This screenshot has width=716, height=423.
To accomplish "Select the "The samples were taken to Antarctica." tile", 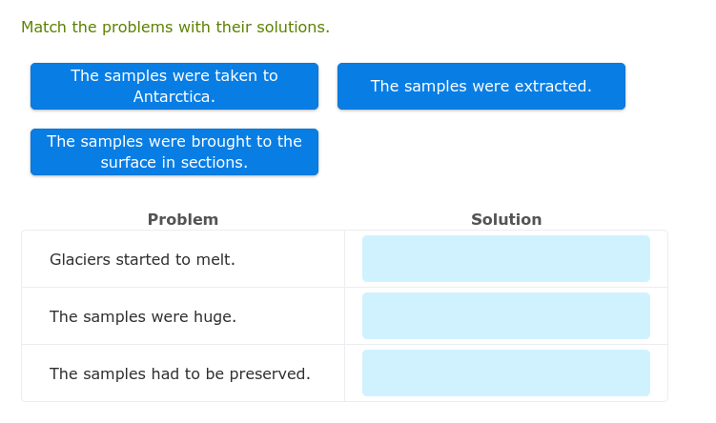I will (x=174, y=86).
